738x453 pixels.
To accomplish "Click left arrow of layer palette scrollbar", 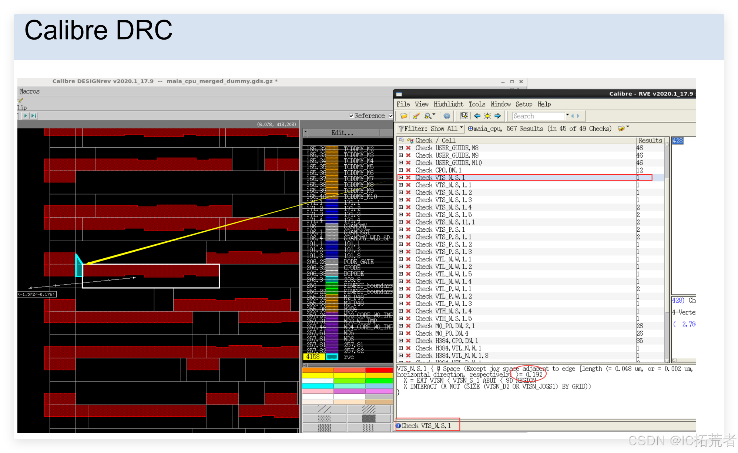I will [305, 365].
